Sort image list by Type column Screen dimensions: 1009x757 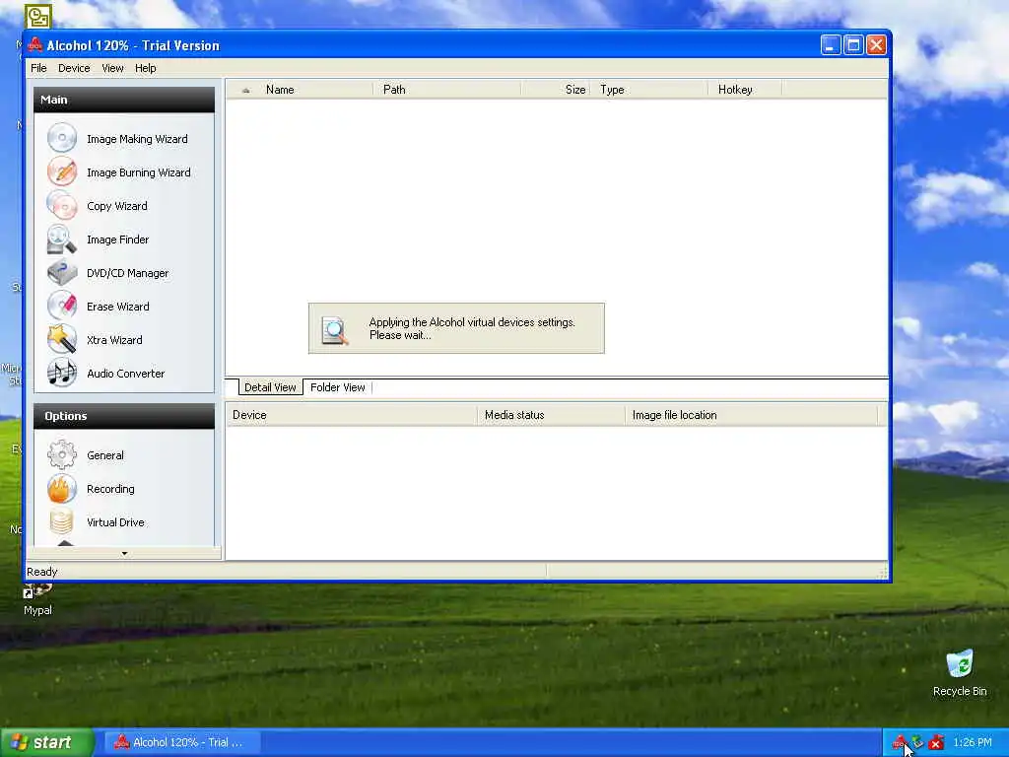coord(651,90)
